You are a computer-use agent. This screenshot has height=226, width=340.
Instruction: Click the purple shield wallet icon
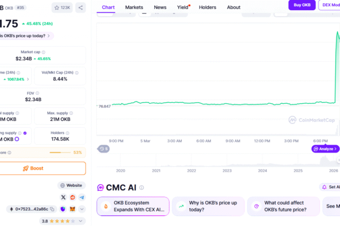pos(63,209)
